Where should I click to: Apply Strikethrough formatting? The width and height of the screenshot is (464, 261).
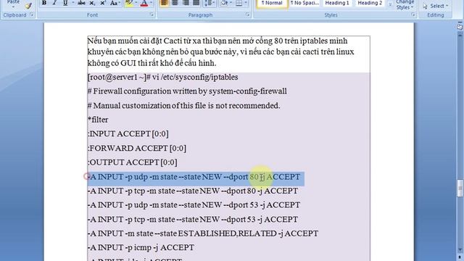coord(81,3)
